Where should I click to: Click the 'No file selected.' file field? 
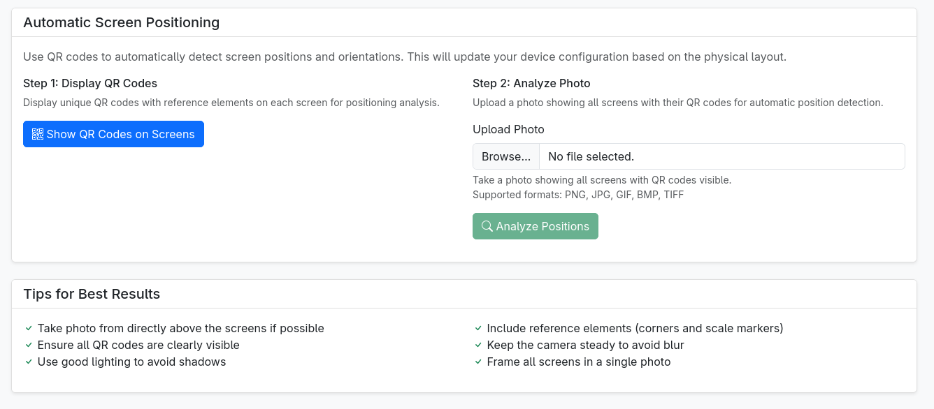pyautogui.click(x=689, y=156)
